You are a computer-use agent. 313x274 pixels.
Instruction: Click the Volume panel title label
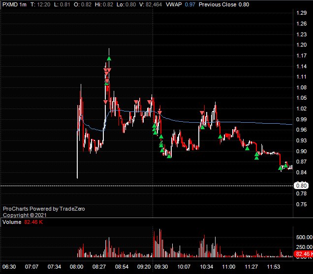(12, 222)
